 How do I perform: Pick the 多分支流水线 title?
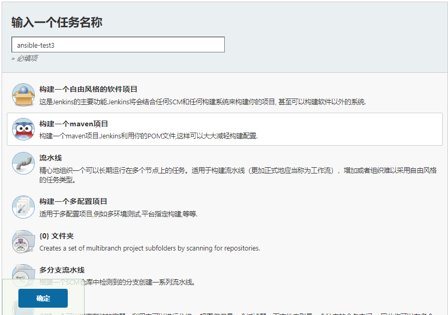(62, 270)
